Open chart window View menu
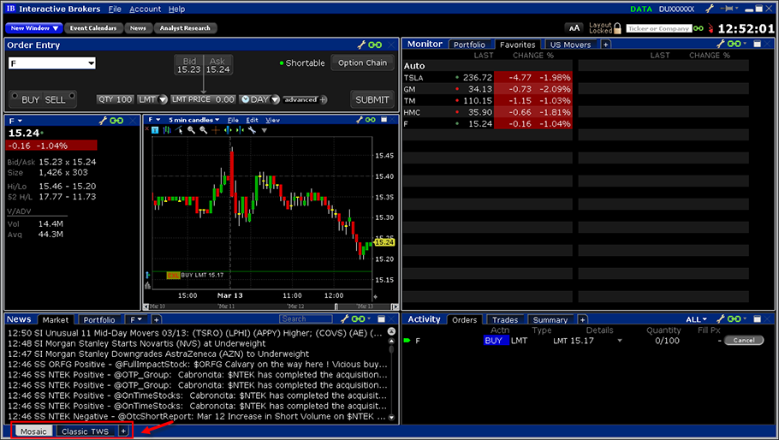The width and height of the screenshot is (779, 440). [x=272, y=120]
